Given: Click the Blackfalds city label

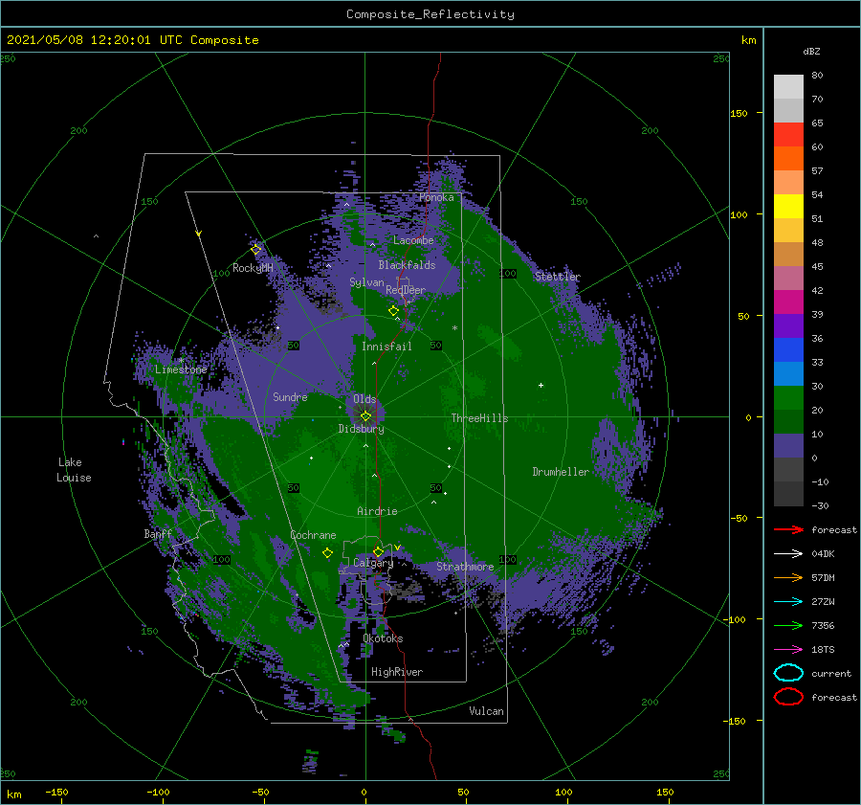Looking at the screenshot, I should (x=407, y=265).
